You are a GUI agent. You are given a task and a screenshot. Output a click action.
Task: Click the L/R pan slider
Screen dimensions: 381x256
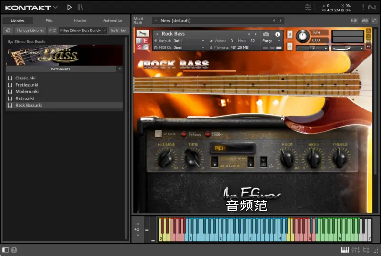[312, 49]
